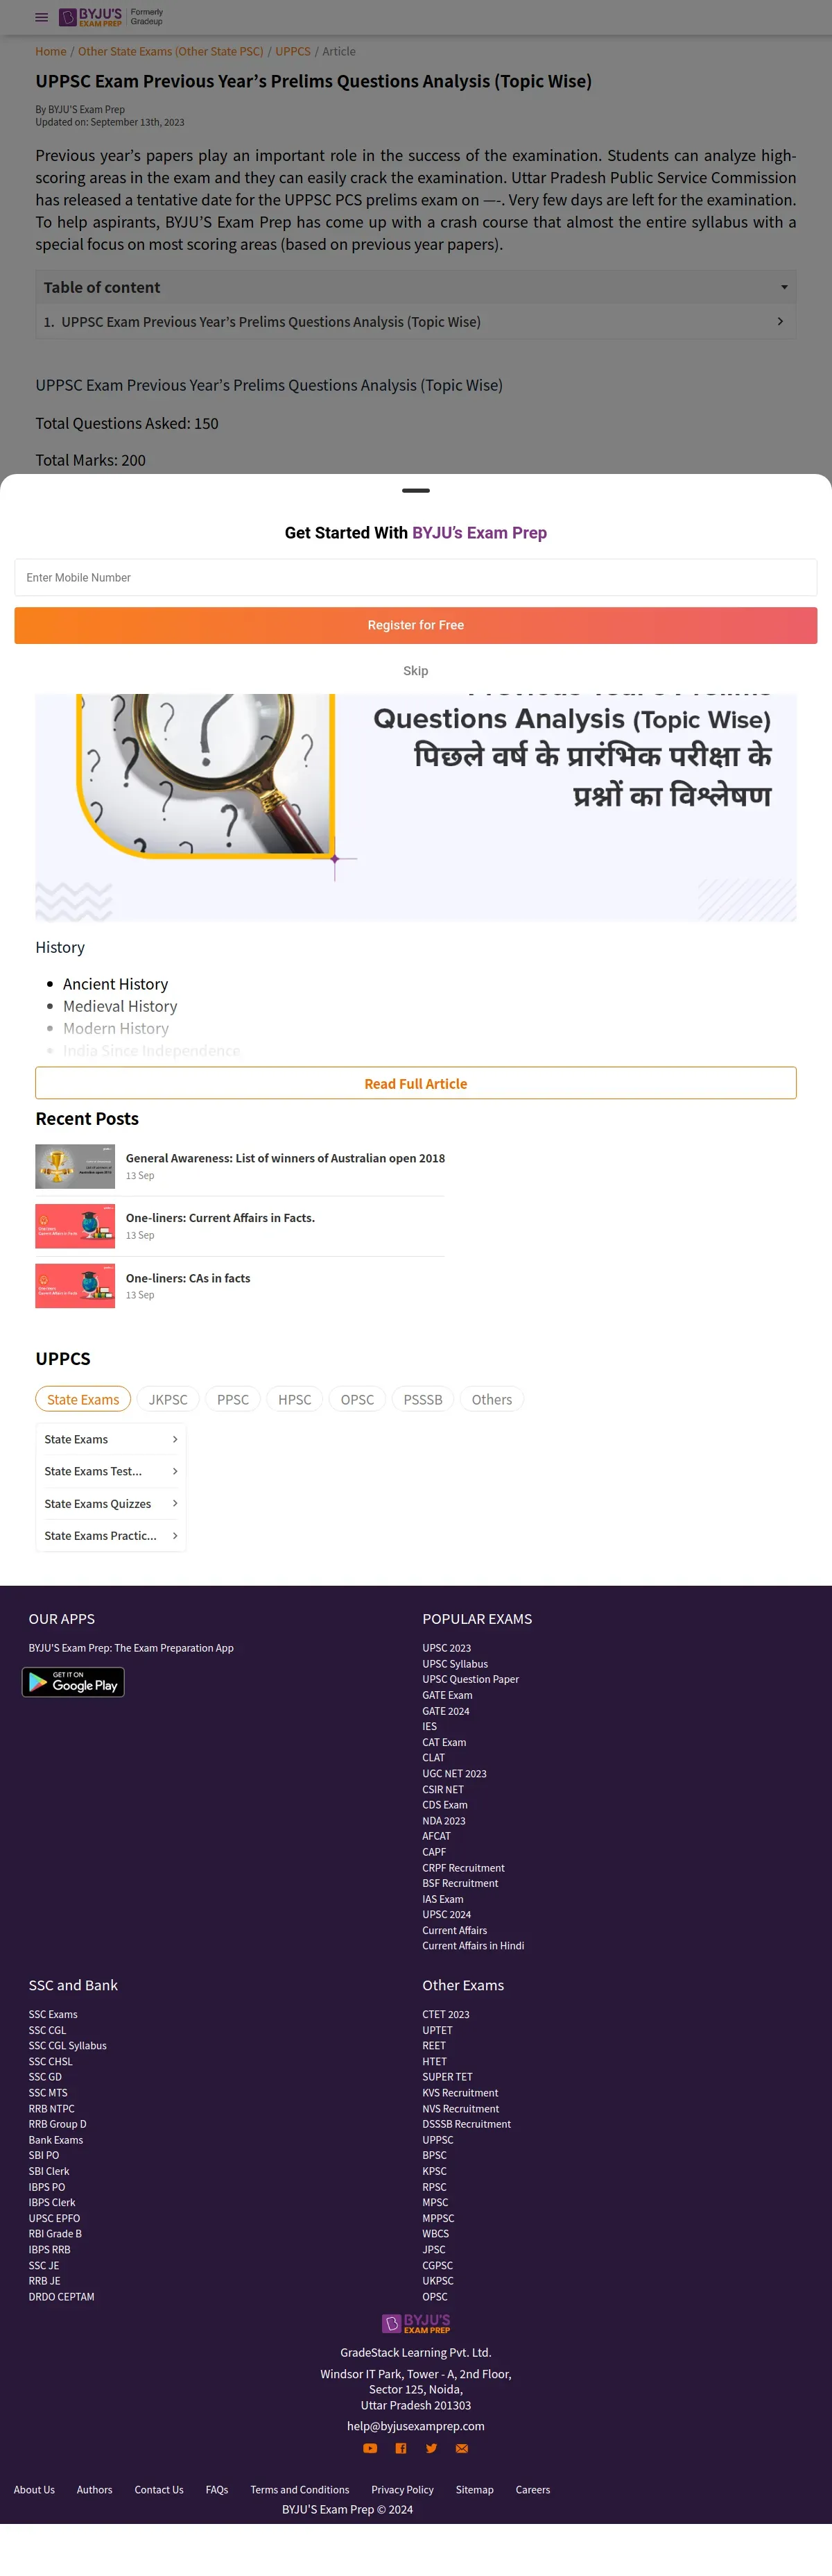Click the Register for Free button
Image resolution: width=832 pixels, height=2576 pixels.
tap(415, 625)
